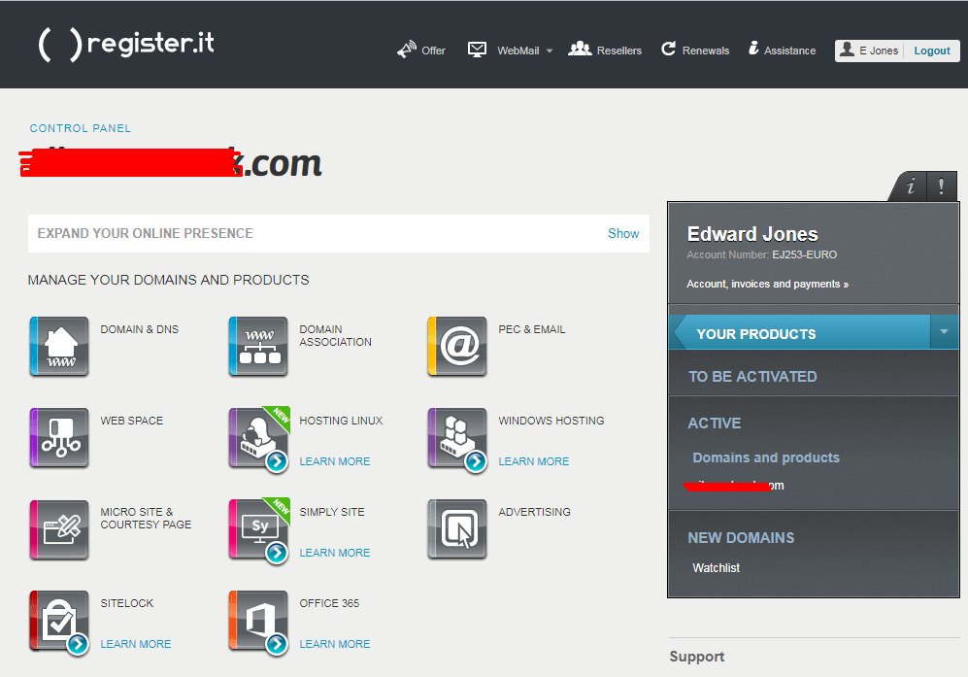Click the register.it logo
This screenshot has height=677, width=968.
point(126,44)
